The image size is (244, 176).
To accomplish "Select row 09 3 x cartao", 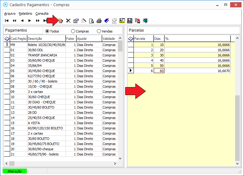I will coord(61,92).
